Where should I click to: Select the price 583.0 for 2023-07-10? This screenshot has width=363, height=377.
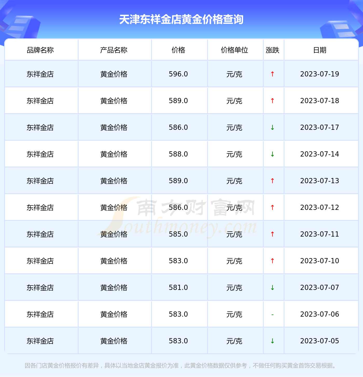coord(178,261)
